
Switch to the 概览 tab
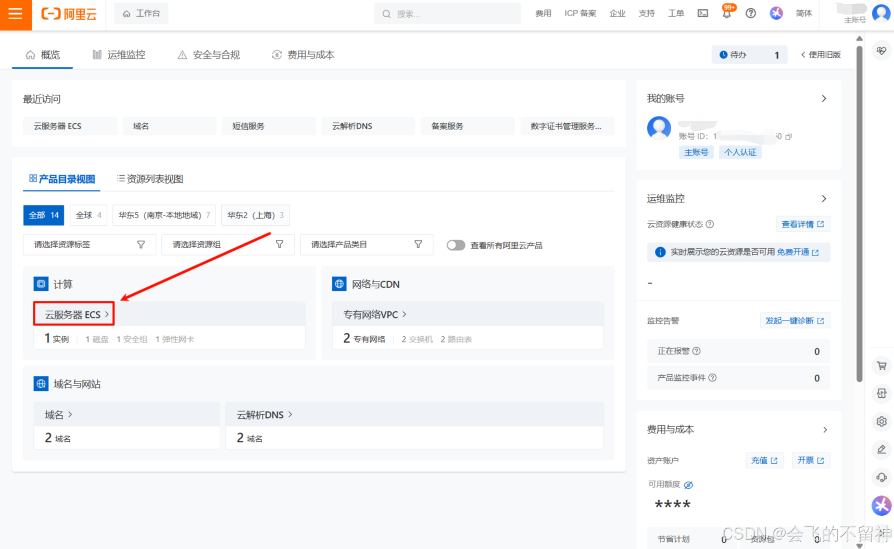coord(43,55)
